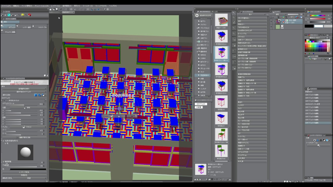Open the アニメーション(A) menu
This screenshot has width=333, height=187.
[41, 6]
